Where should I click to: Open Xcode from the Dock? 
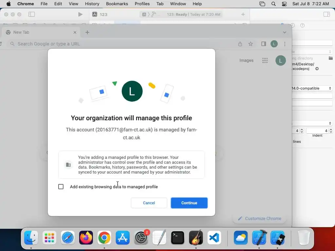click(x=259, y=237)
